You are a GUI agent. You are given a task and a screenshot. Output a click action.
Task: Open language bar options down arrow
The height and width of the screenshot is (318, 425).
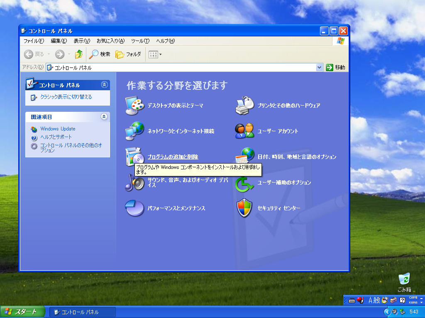(422, 303)
